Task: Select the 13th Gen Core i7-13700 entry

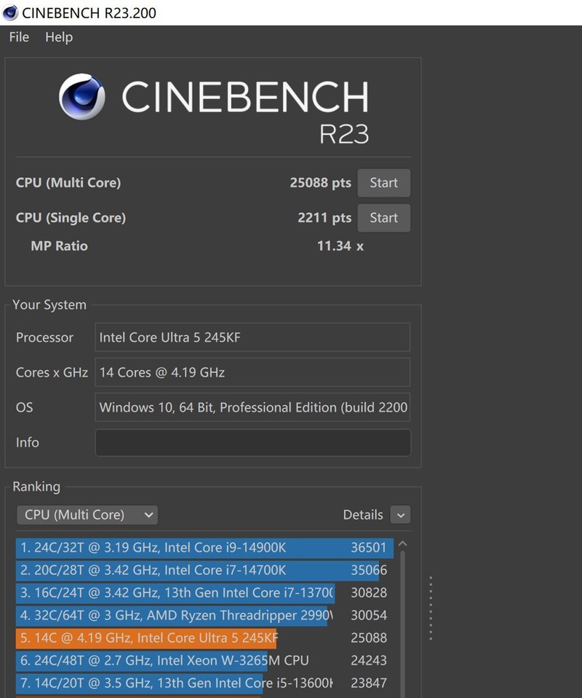Action: coord(204,593)
